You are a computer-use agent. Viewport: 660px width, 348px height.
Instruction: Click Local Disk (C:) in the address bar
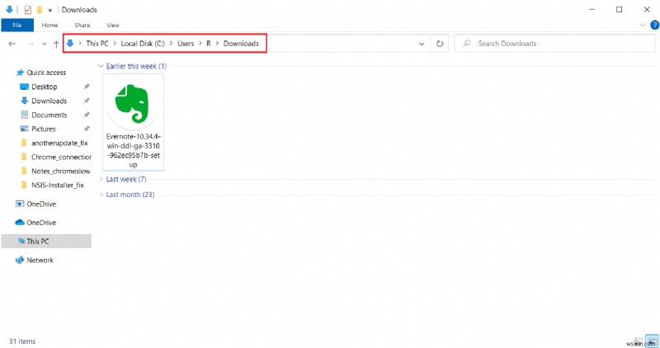(x=143, y=44)
